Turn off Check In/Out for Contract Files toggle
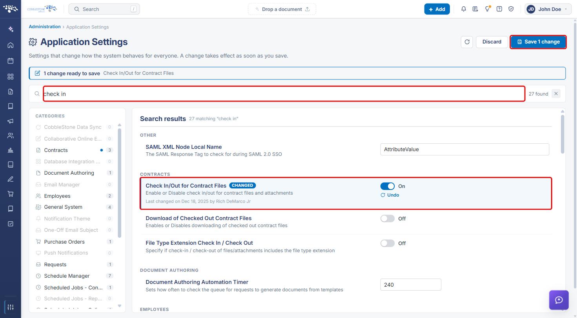Viewport: 577px width, 318px height. pos(387,186)
